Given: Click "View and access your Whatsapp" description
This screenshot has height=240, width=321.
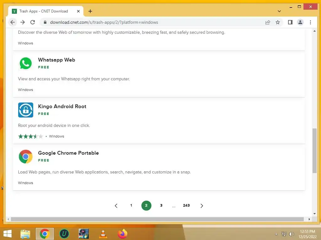Looking at the screenshot, I should tap(74, 79).
